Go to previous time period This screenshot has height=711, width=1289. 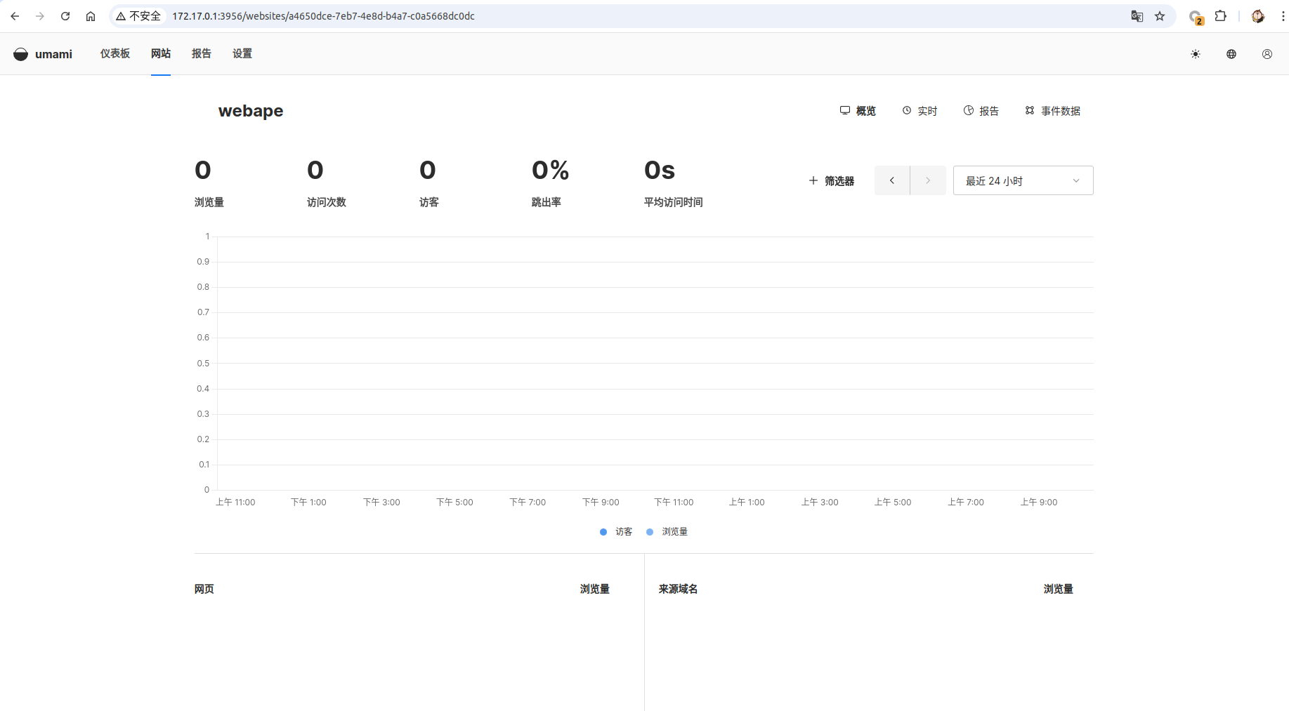892,180
